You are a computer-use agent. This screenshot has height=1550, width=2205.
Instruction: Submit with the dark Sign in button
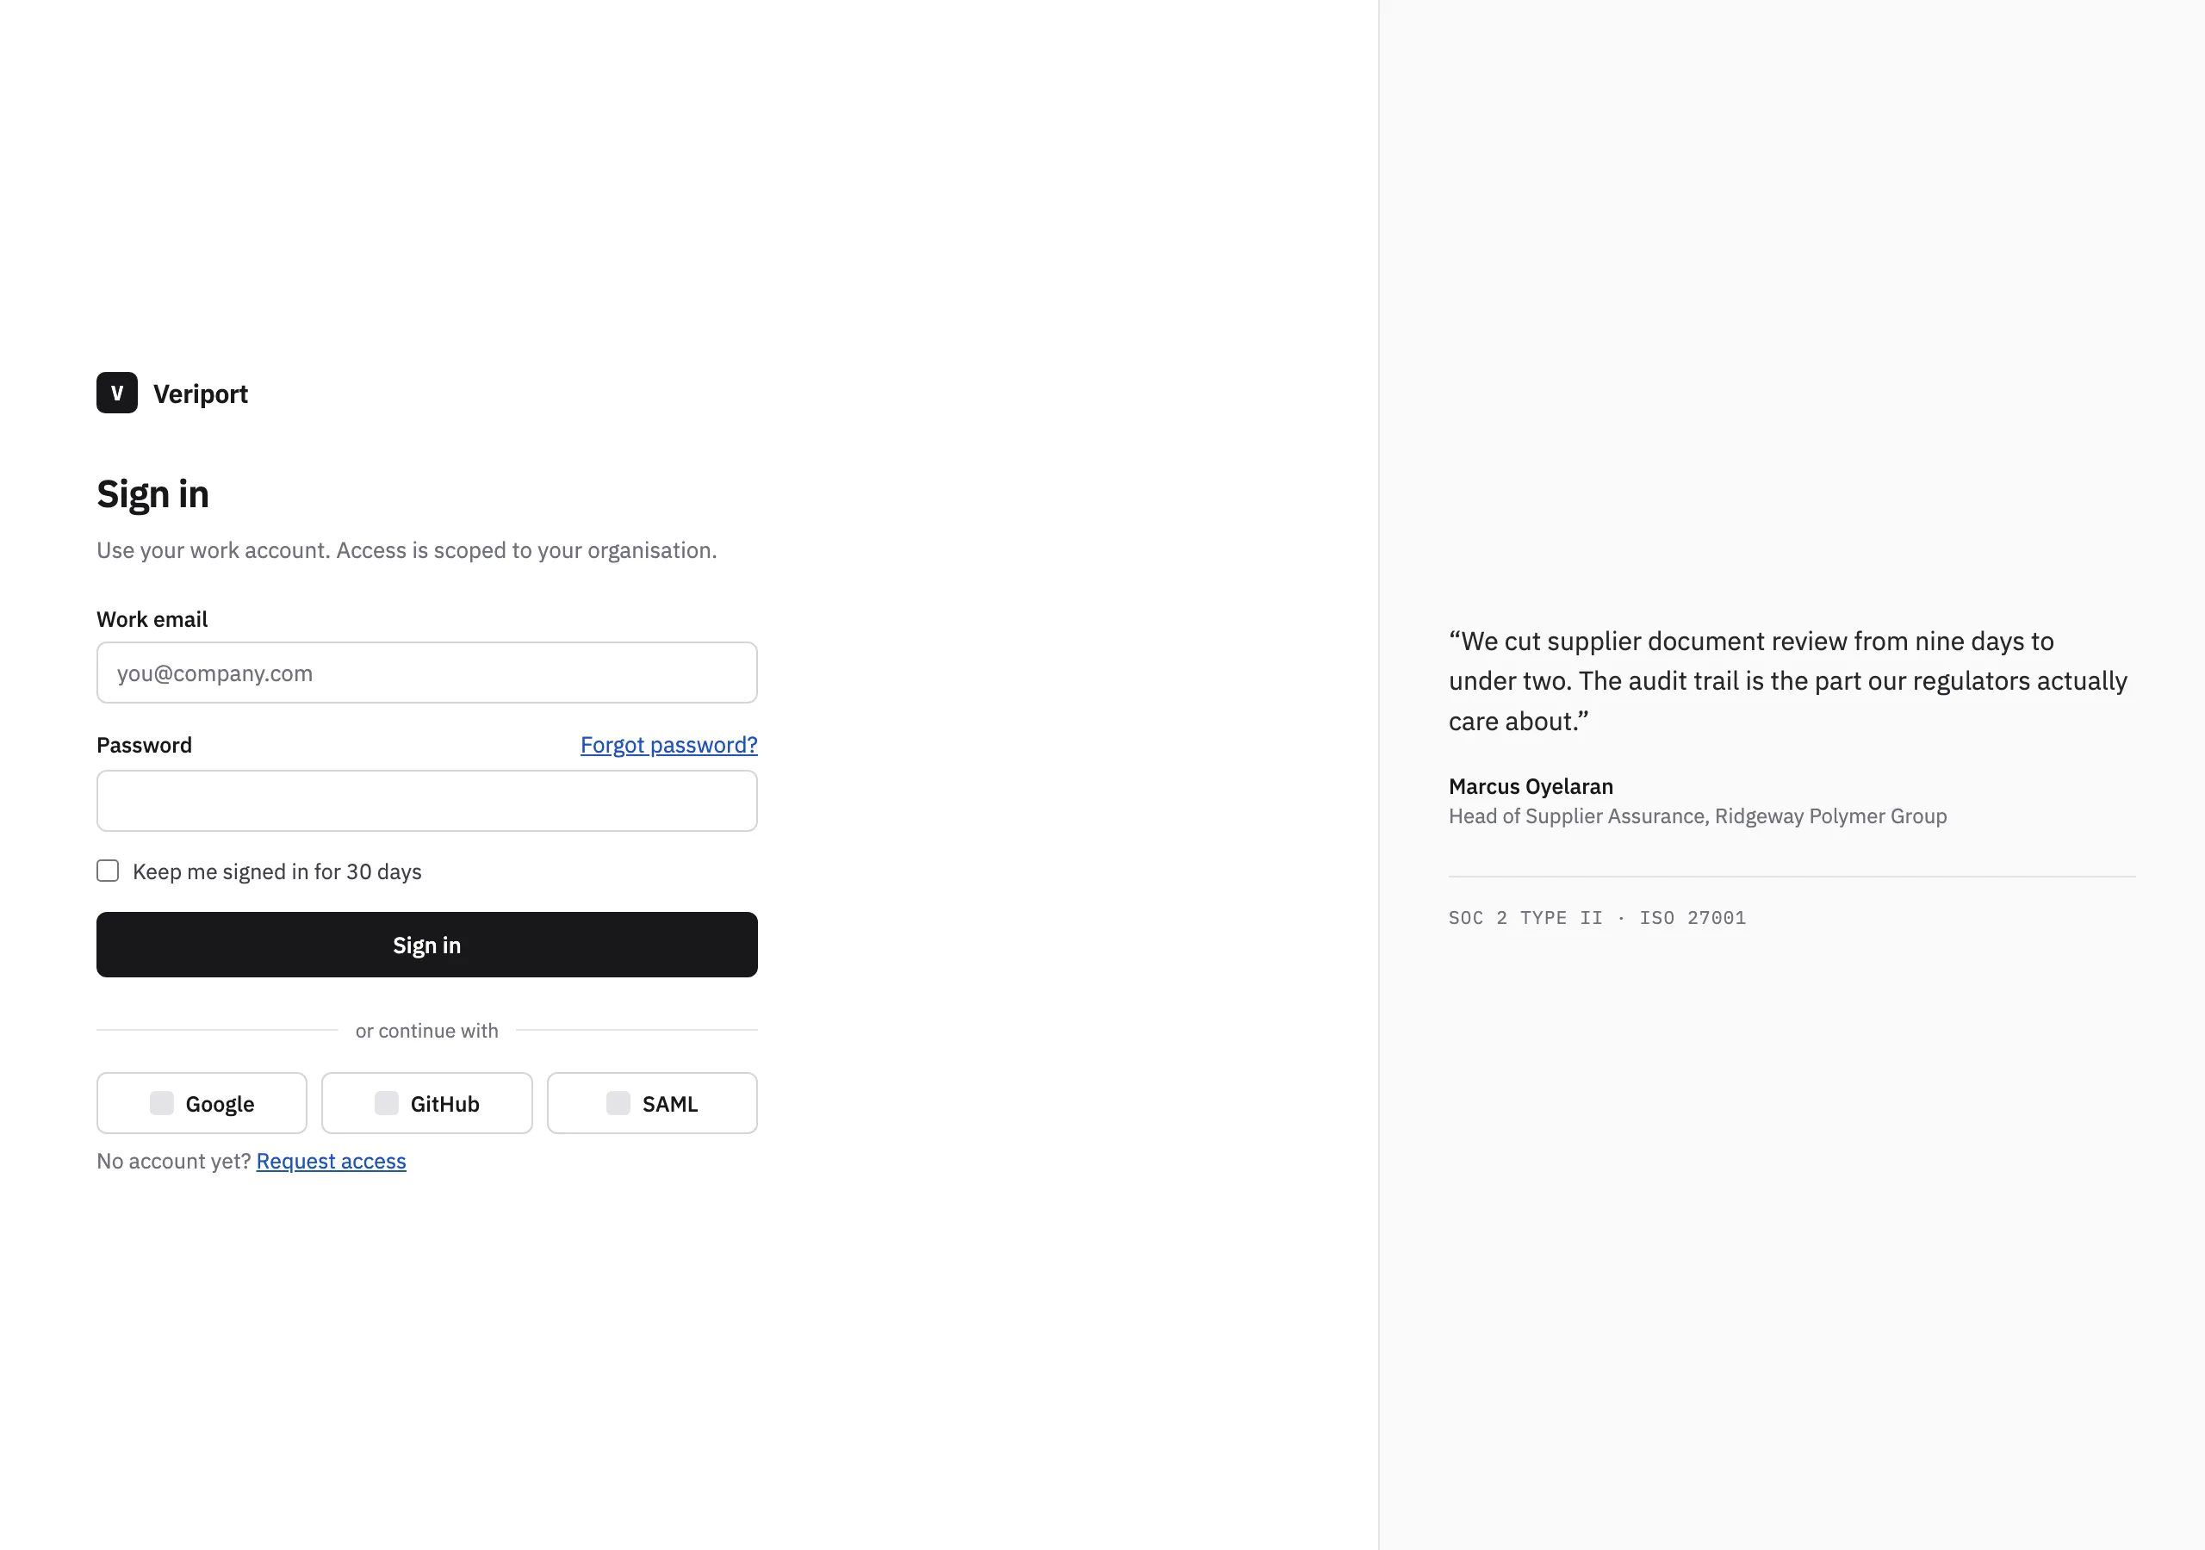426,944
